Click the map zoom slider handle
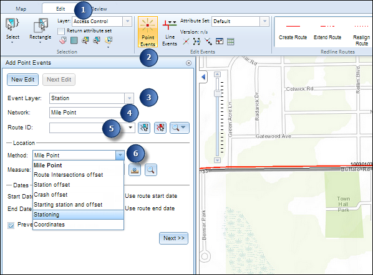The image size is (373, 275). pyautogui.click(x=218, y=93)
